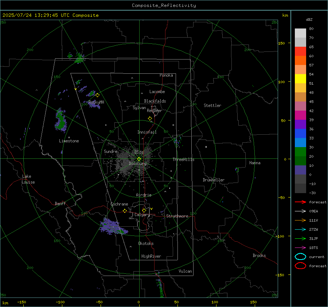Click the yellow diamond marker south of RedDeer
328x307 pixels.
pos(150,119)
